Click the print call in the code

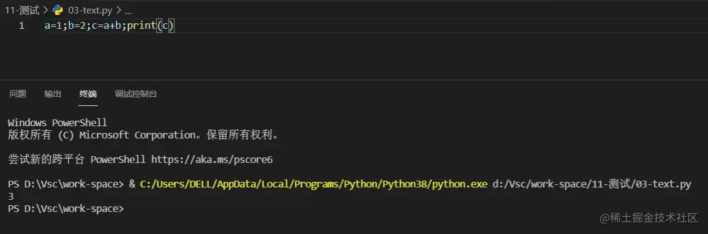[141, 26]
